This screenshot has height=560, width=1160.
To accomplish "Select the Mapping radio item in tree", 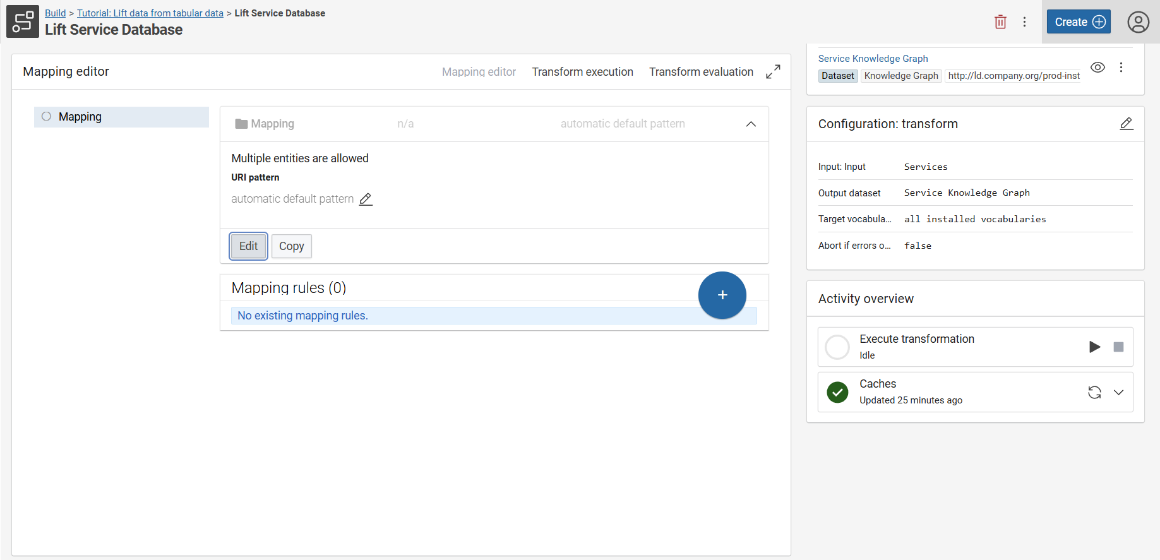I will [47, 117].
